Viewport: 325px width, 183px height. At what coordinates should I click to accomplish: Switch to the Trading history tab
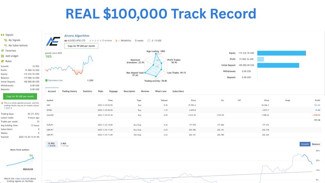pos(69,91)
